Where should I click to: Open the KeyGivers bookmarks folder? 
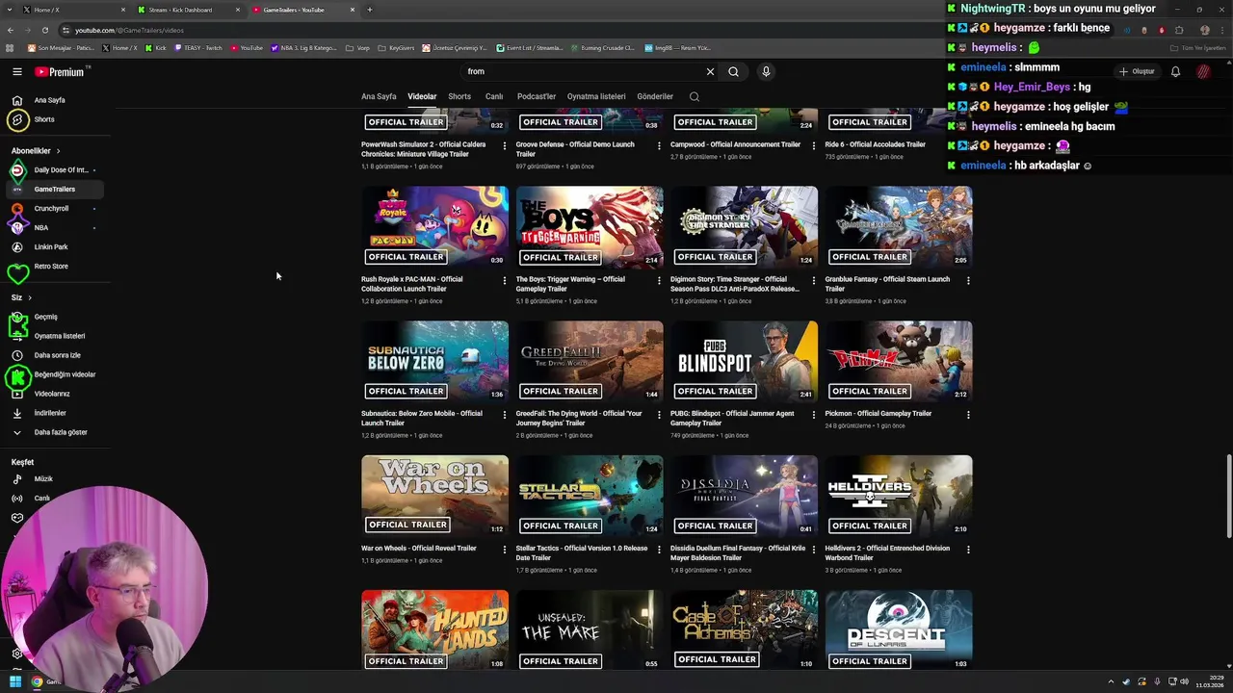click(x=397, y=47)
